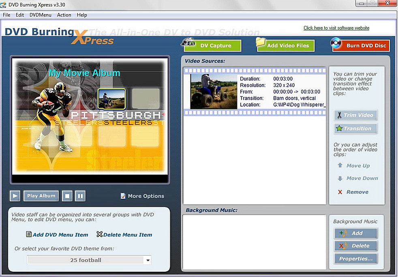The image size is (398, 277).
Task: Click the Trim Video button label
Action: click(358, 115)
